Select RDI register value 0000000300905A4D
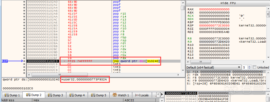The height and width of the screenshot is (102, 270). pos(214,32)
